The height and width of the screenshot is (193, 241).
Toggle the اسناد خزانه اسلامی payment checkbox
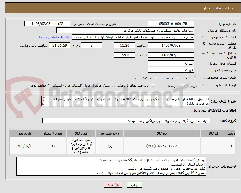coord(153,85)
